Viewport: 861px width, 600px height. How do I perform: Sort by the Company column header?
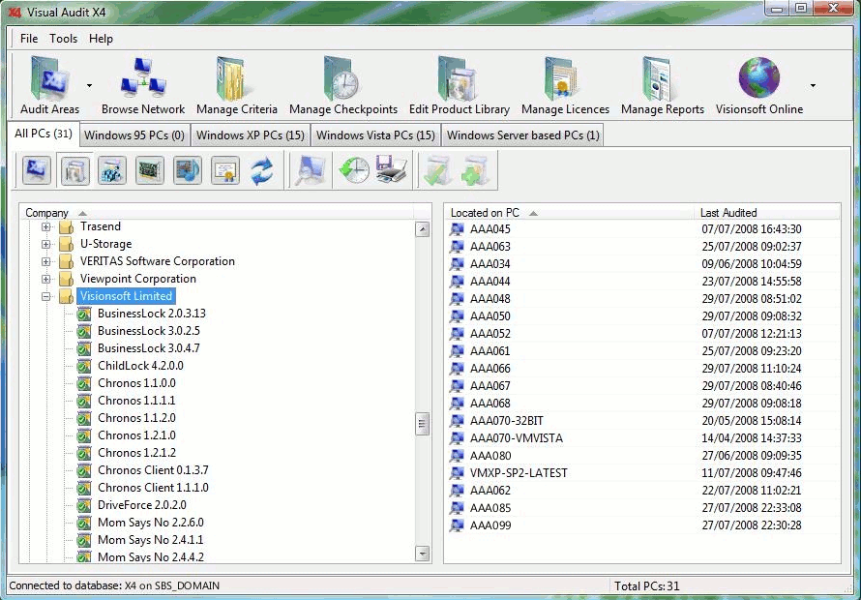217,213
